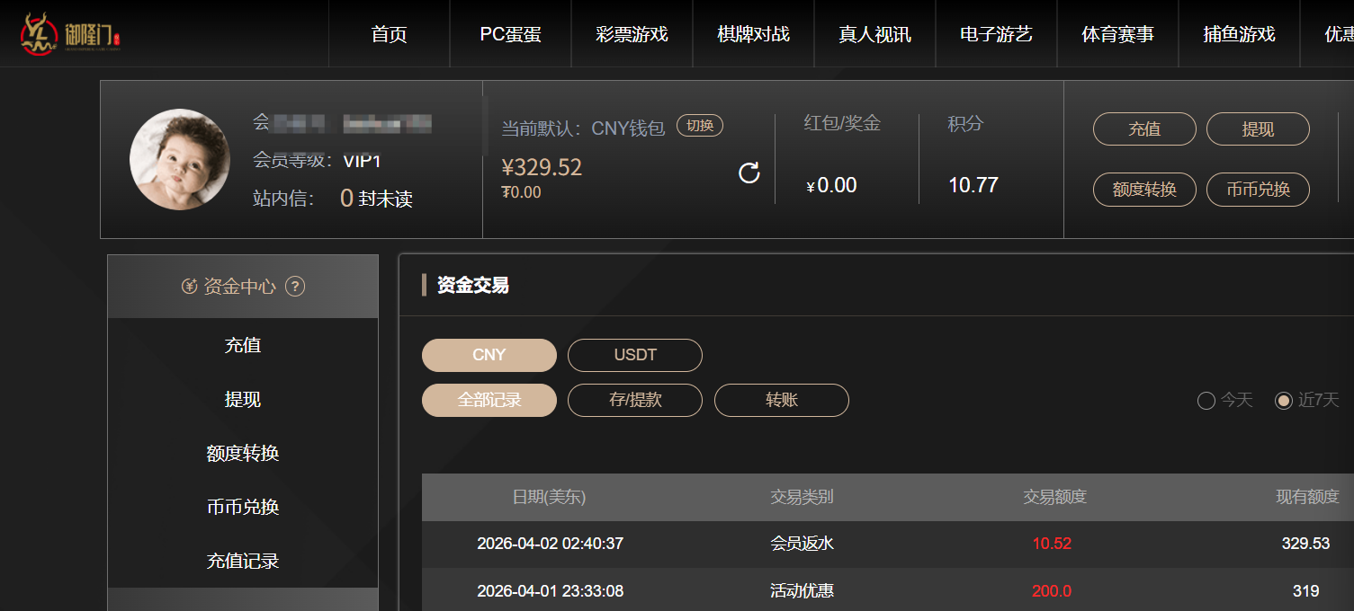Open the help question mark beside 资金中心
The image size is (1354, 611).
[295, 287]
